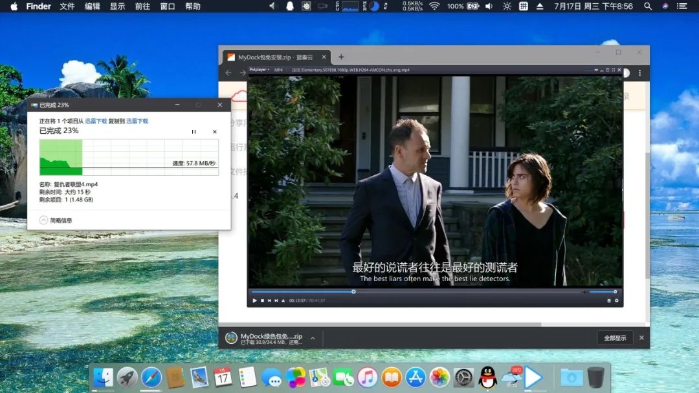699x393 pixels.
Task: Collapse details with 简略信息 chevron
Action: point(44,220)
